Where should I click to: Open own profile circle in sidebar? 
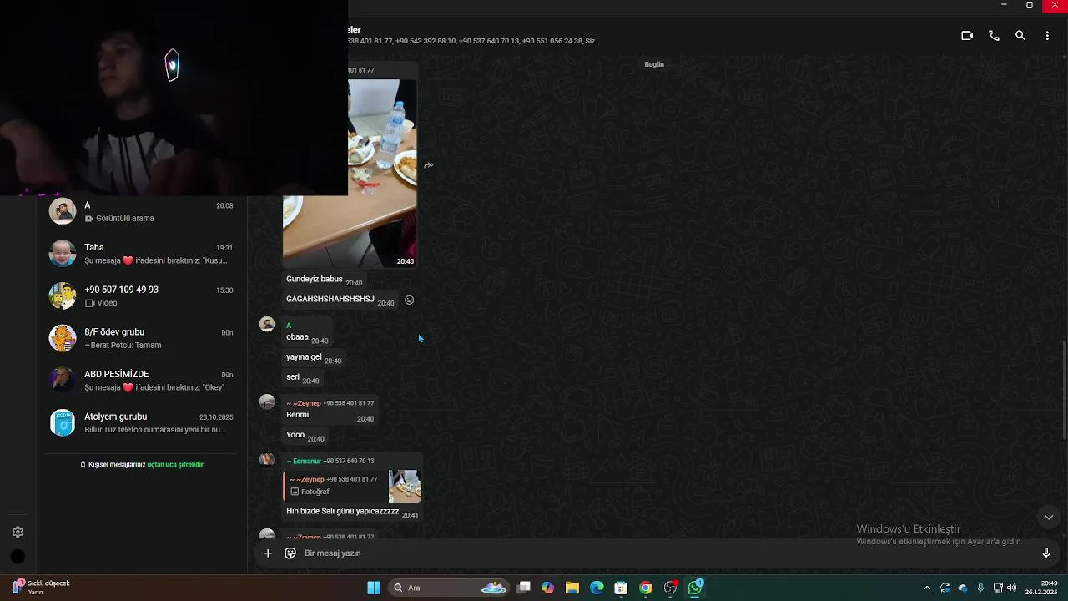pos(18,557)
